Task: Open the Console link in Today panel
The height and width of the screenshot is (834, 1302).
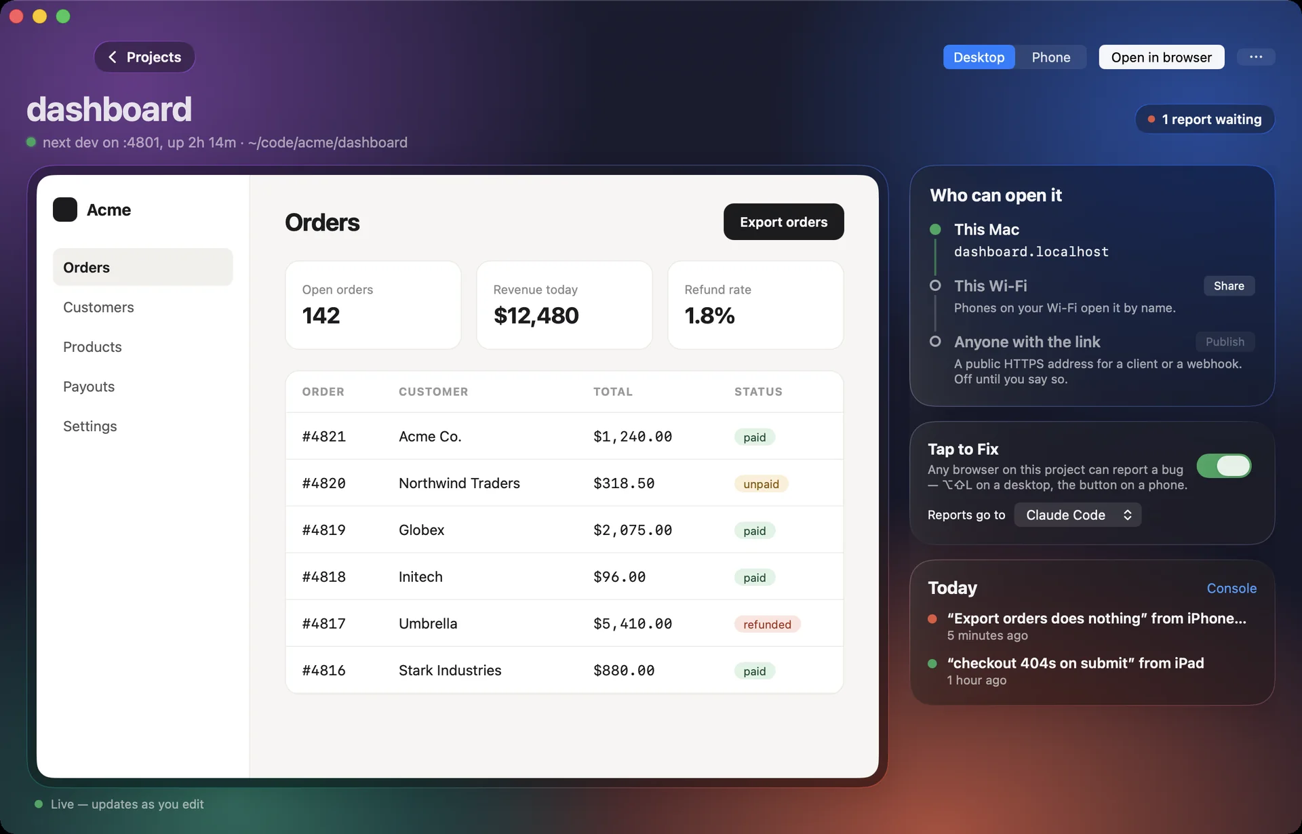Action: 1231,588
